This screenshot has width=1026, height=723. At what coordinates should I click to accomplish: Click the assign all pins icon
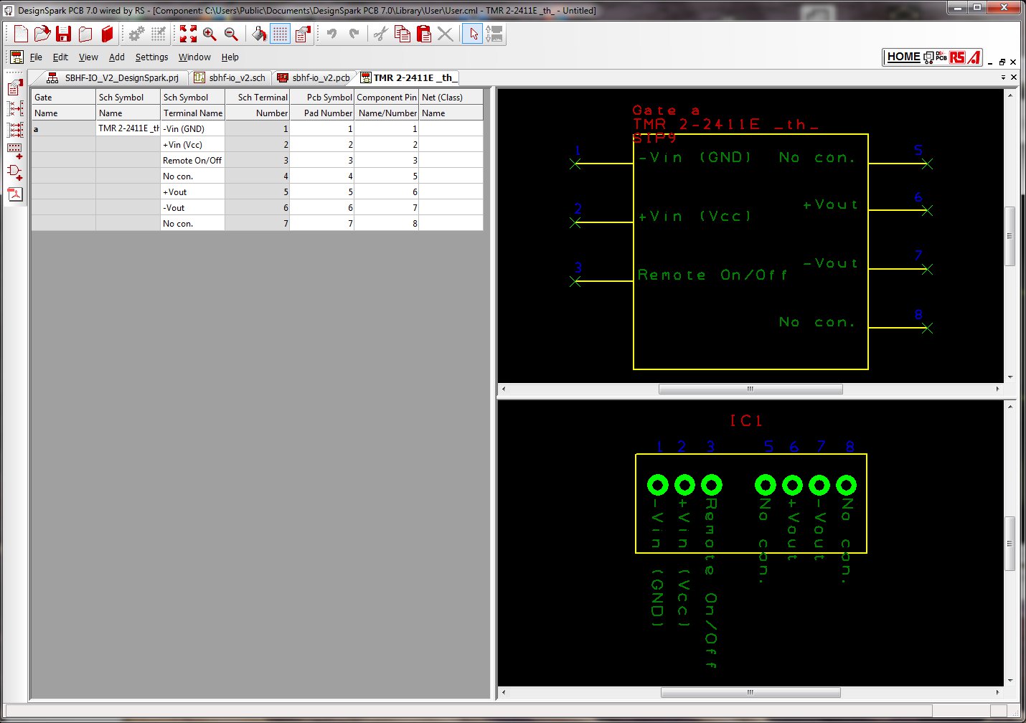click(15, 130)
